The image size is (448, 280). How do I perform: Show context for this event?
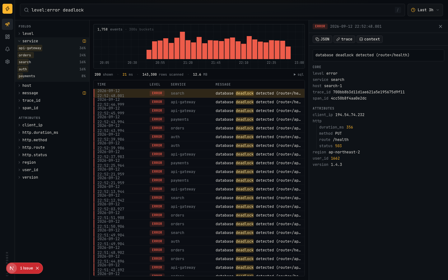[370, 39]
